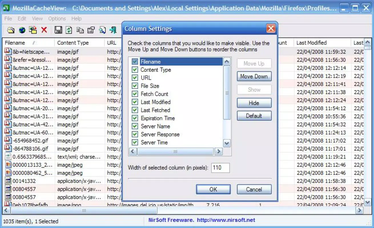The height and width of the screenshot is (228, 374).
Task: Select the file icon beside 0000013133_2 row
Action: click(x=8, y=165)
